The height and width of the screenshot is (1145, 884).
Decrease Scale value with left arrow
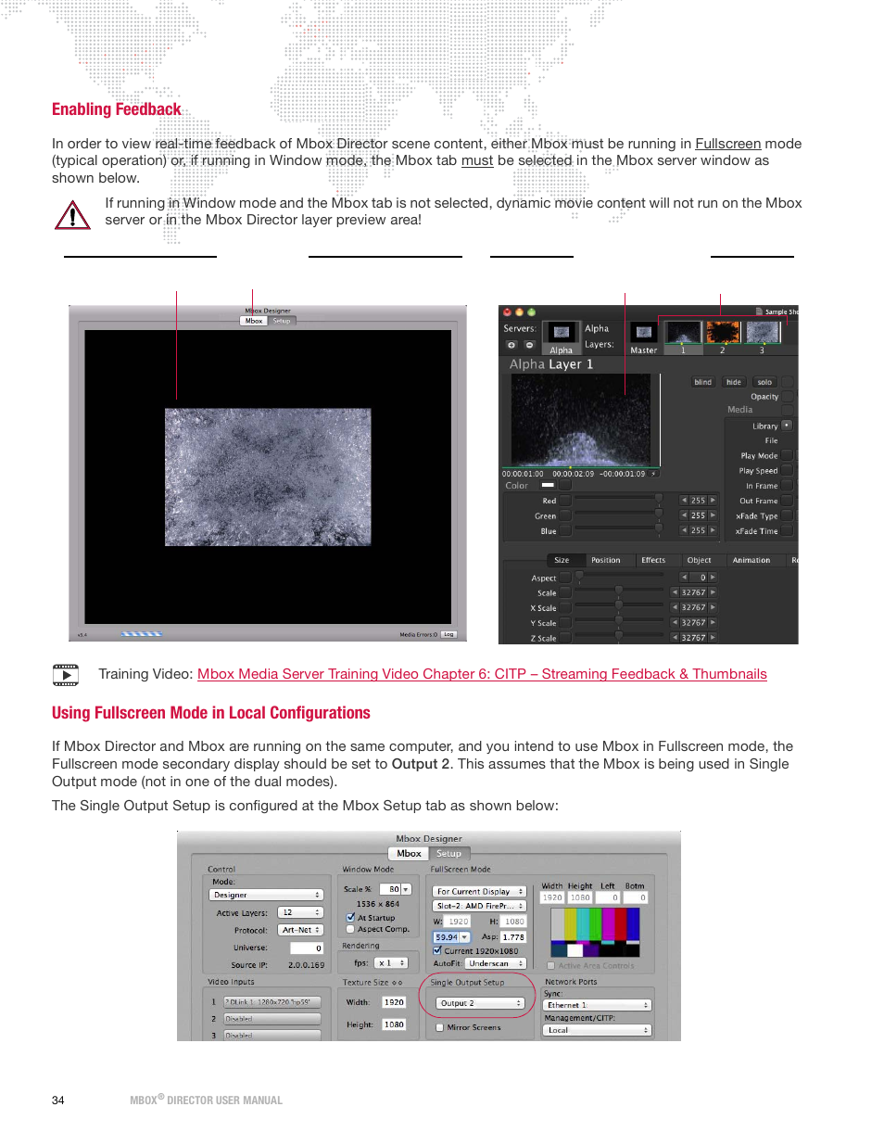point(675,592)
